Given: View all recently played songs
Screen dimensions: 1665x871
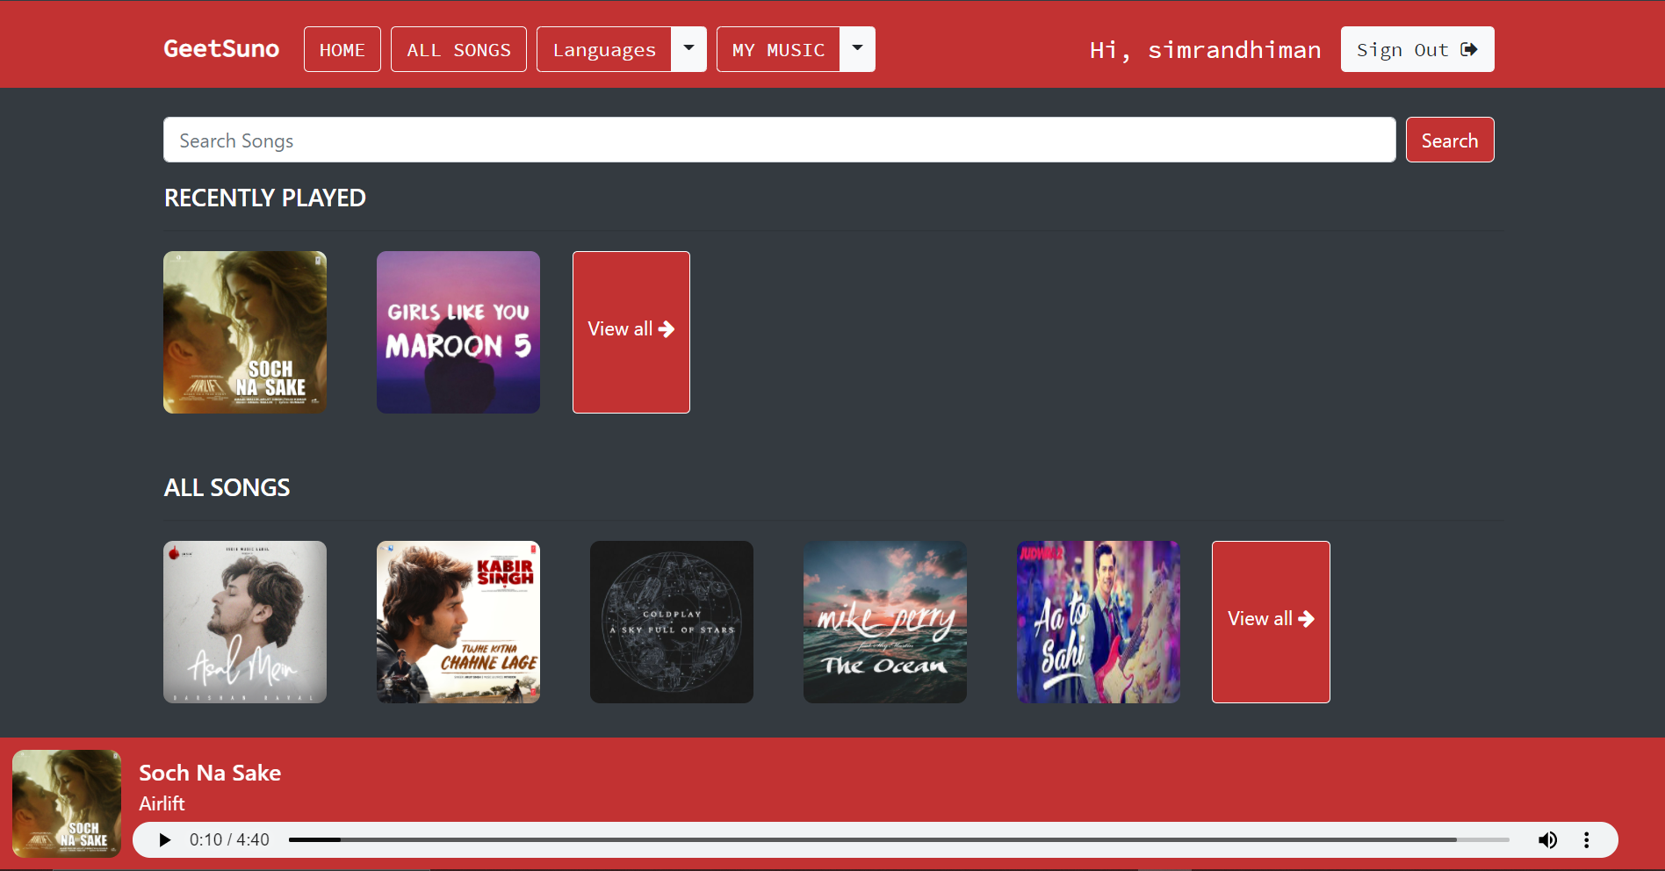Looking at the screenshot, I should 631,332.
